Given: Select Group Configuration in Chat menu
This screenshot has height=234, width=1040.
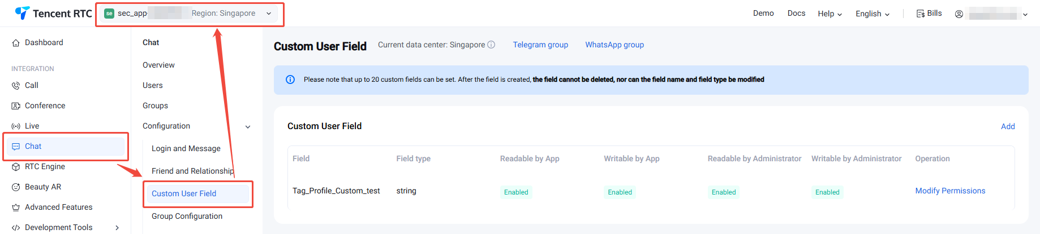Looking at the screenshot, I should [187, 216].
